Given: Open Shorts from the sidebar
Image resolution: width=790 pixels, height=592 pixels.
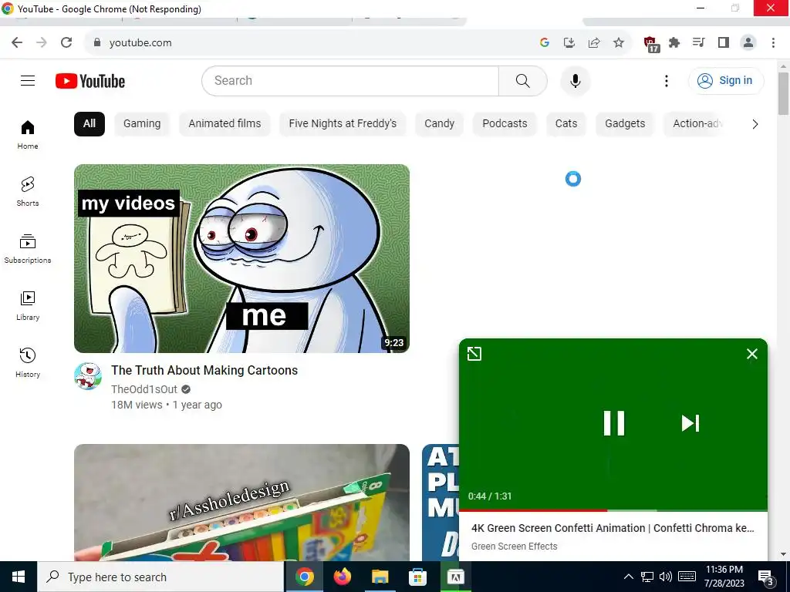Looking at the screenshot, I should [28, 192].
